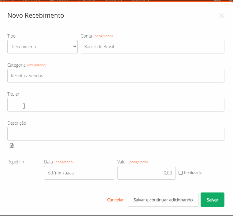Expand the Repetir + option
This screenshot has height=216, width=233.
point(16,162)
